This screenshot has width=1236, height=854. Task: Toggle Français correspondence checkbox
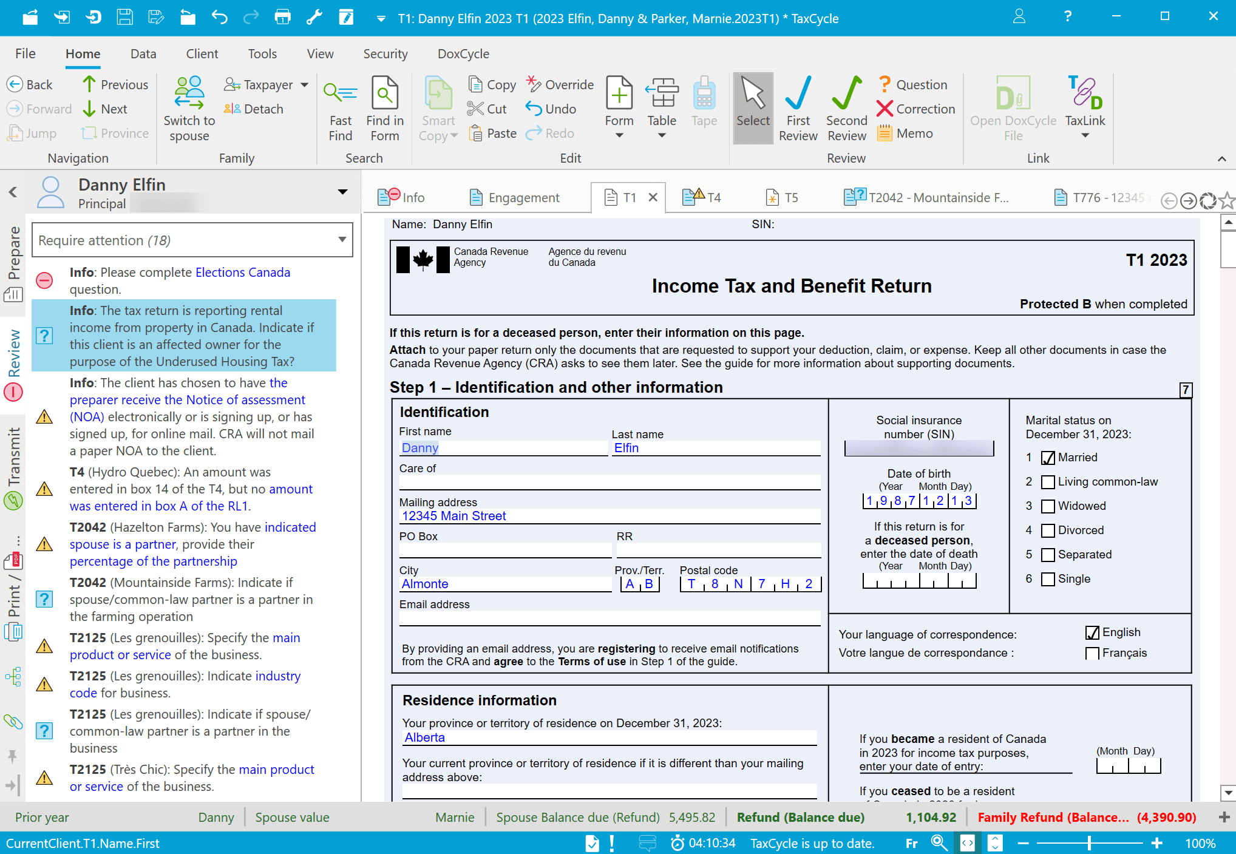click(1092, 653)
